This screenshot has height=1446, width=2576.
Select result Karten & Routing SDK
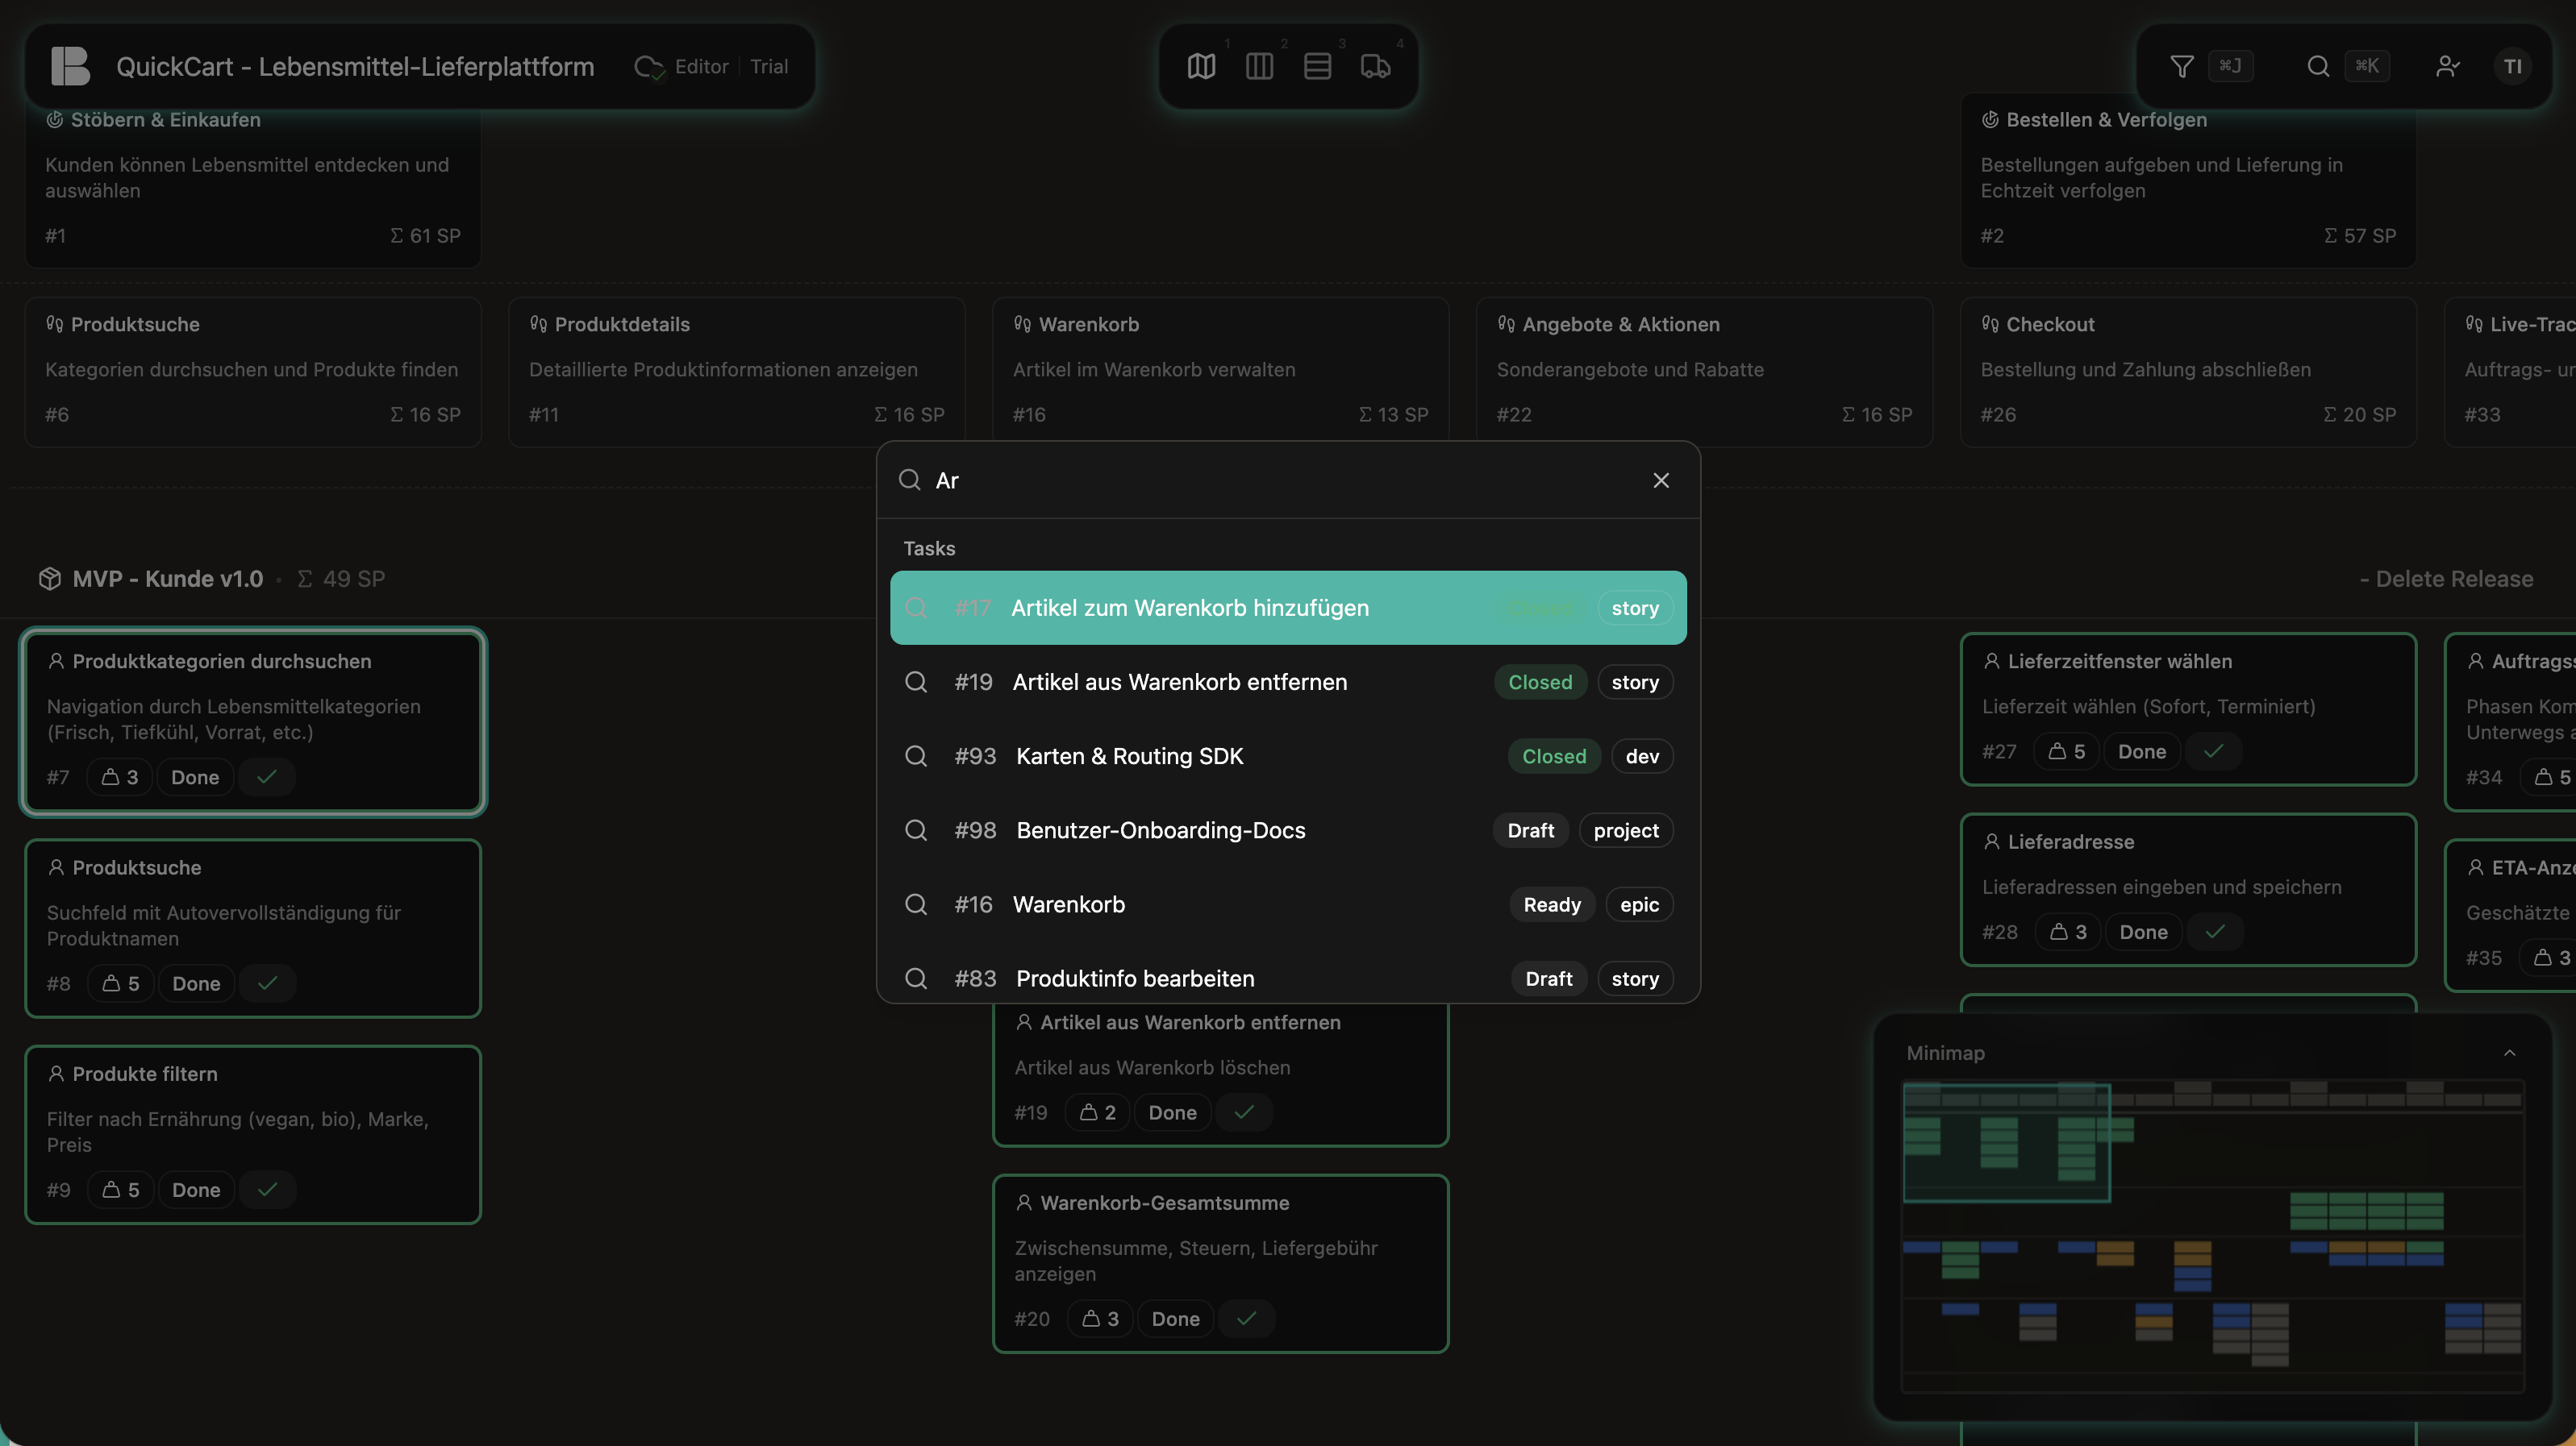1129,757
